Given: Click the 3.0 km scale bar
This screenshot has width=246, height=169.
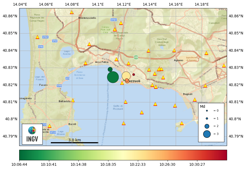Looking at the screenshot, I should pyautogui.click(x=74, y=142).
